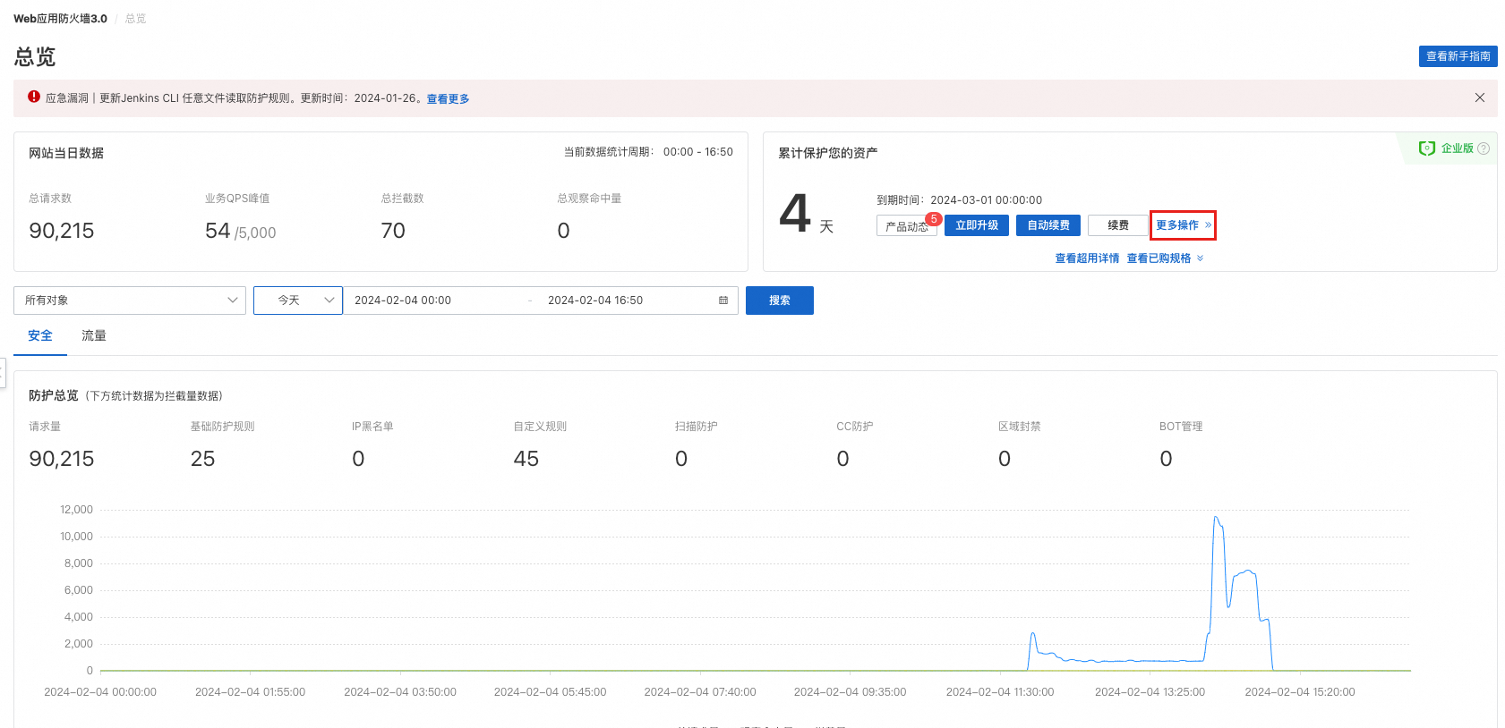The image size is (1505, 728).
Task: Click the 12,000 y-axis label
Action: pos(76,510)
